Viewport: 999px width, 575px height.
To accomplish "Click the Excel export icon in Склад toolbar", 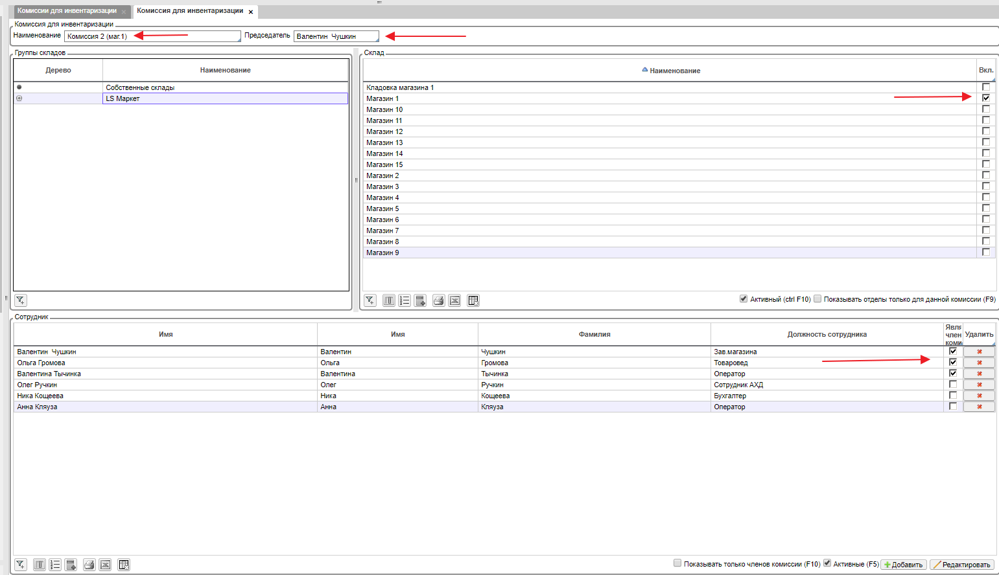I will point(454,300).
